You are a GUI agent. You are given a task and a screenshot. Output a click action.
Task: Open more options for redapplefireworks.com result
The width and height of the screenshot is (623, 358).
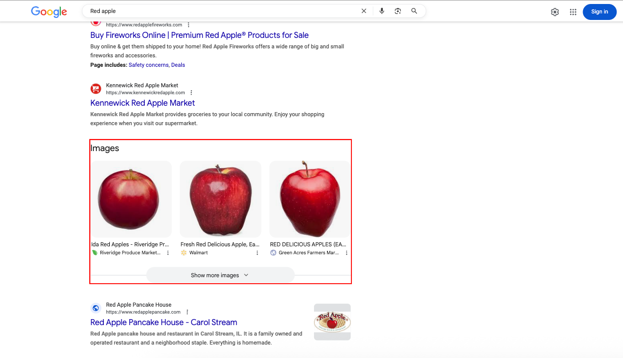click(x=188, y=25)
